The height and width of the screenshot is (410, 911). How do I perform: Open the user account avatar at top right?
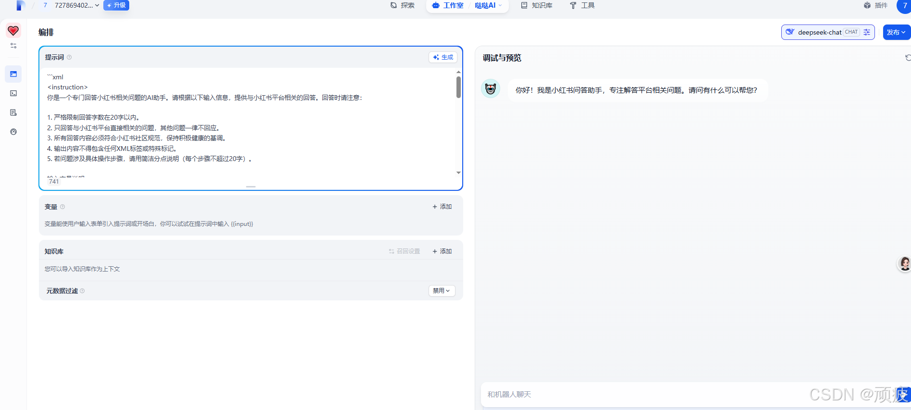[x=904, y=6]
